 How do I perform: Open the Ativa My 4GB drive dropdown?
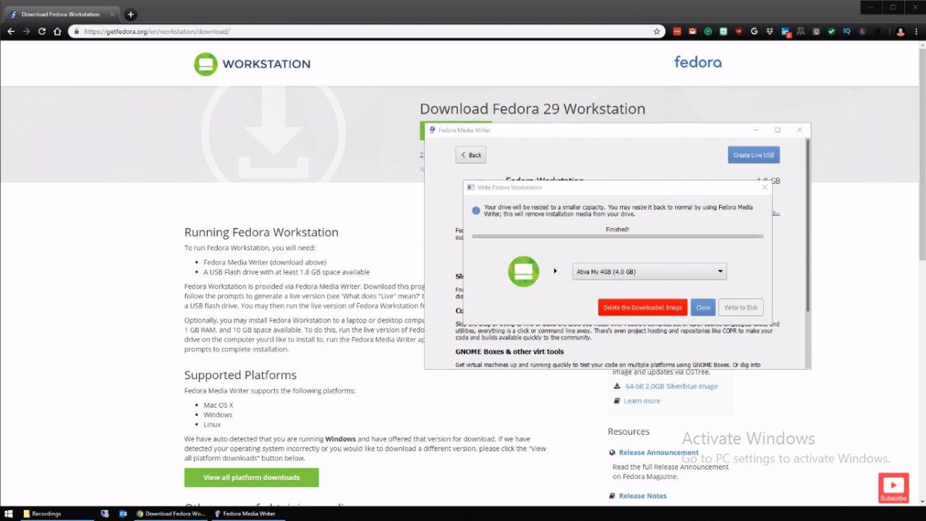click(650, 271)
